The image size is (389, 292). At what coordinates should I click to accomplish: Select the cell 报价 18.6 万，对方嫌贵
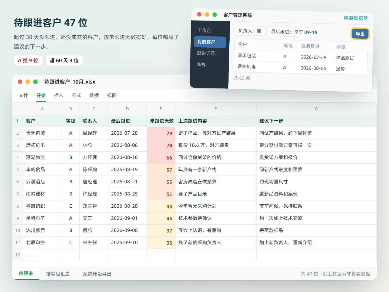click(x=216, y=145)
